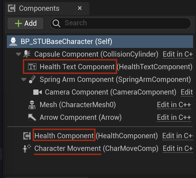Click the search magnifier icon
This screenshot has height=178, width=196.
pyautogui.click(x=56, y=23)
